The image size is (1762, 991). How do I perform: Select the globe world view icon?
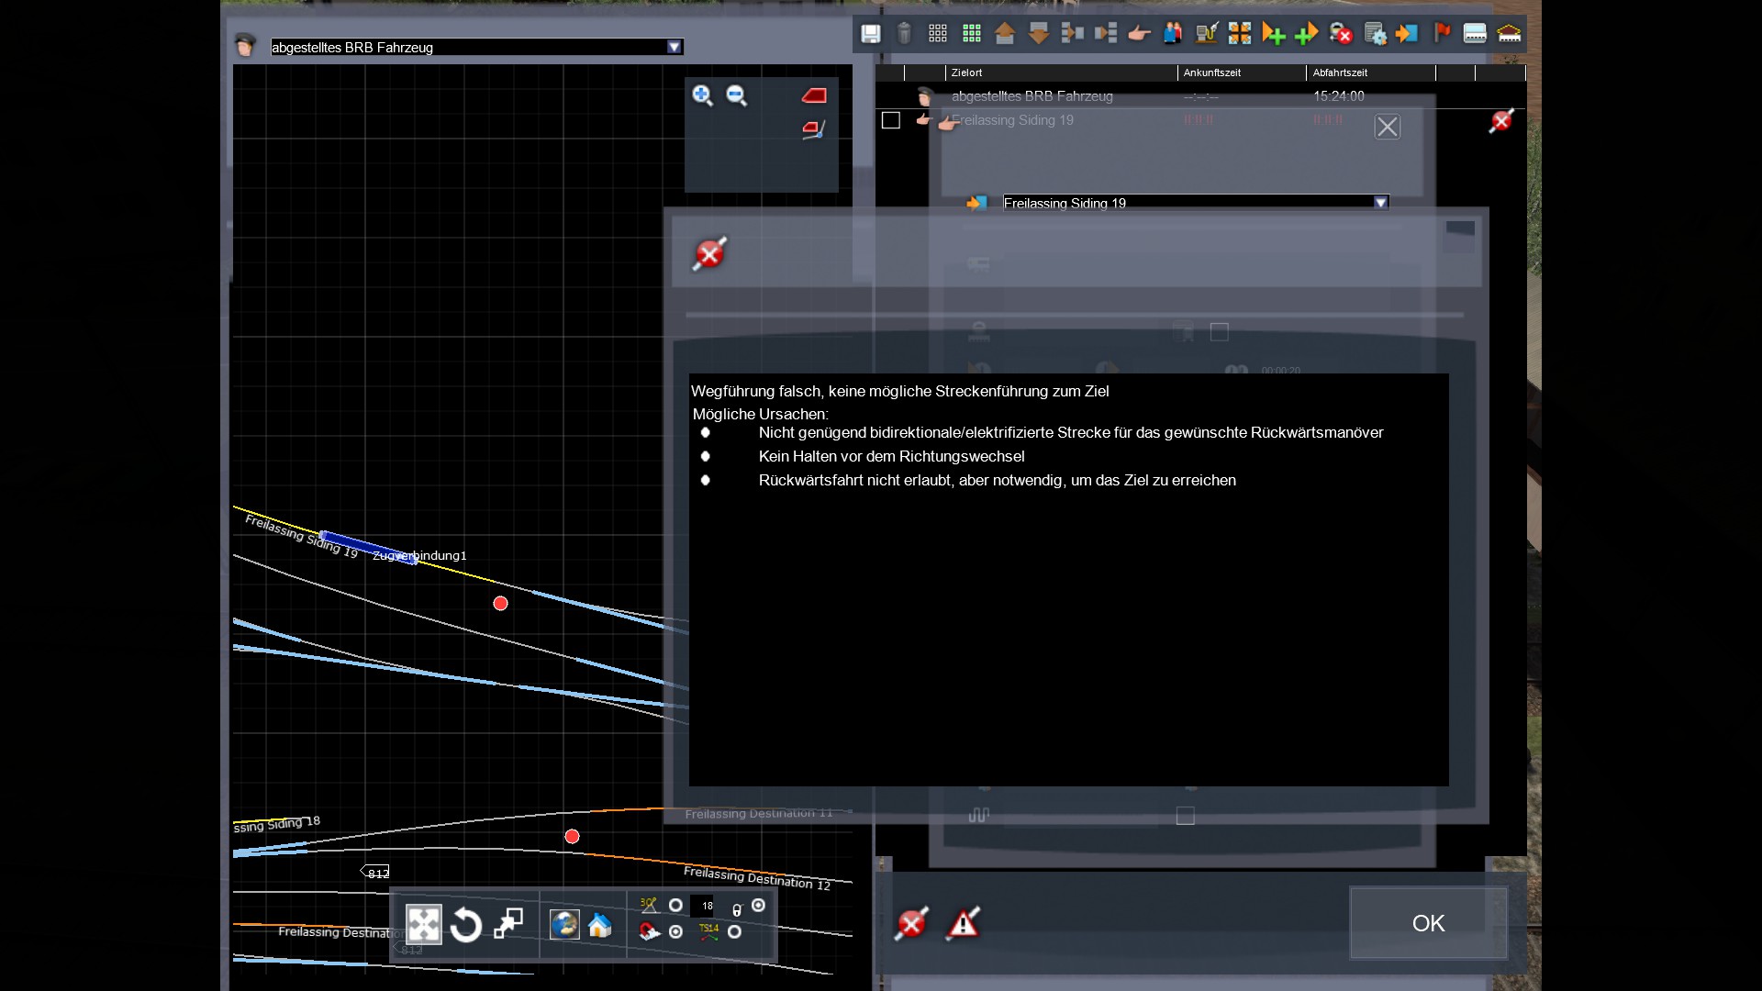pos(563,925)
